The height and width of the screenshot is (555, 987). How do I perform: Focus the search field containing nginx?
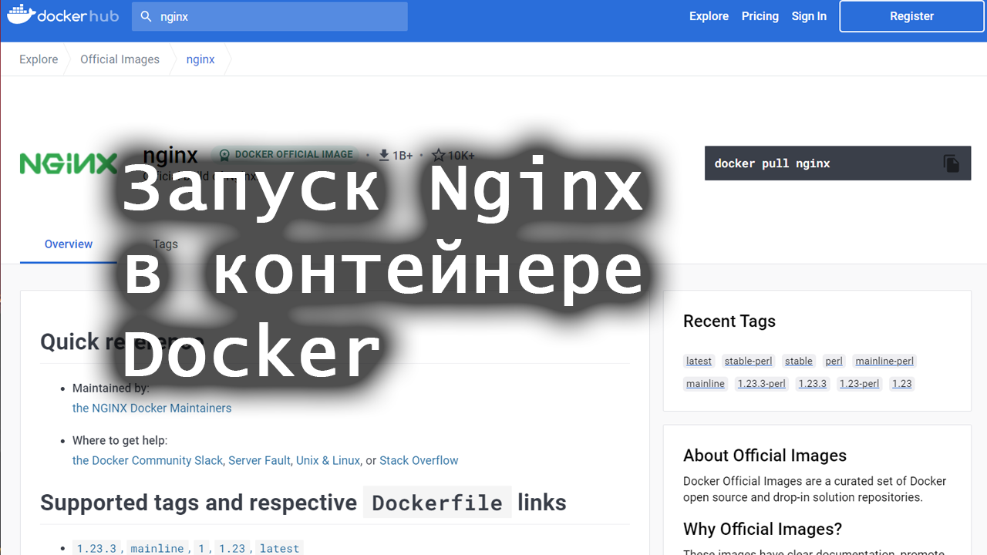click(270, 16)
